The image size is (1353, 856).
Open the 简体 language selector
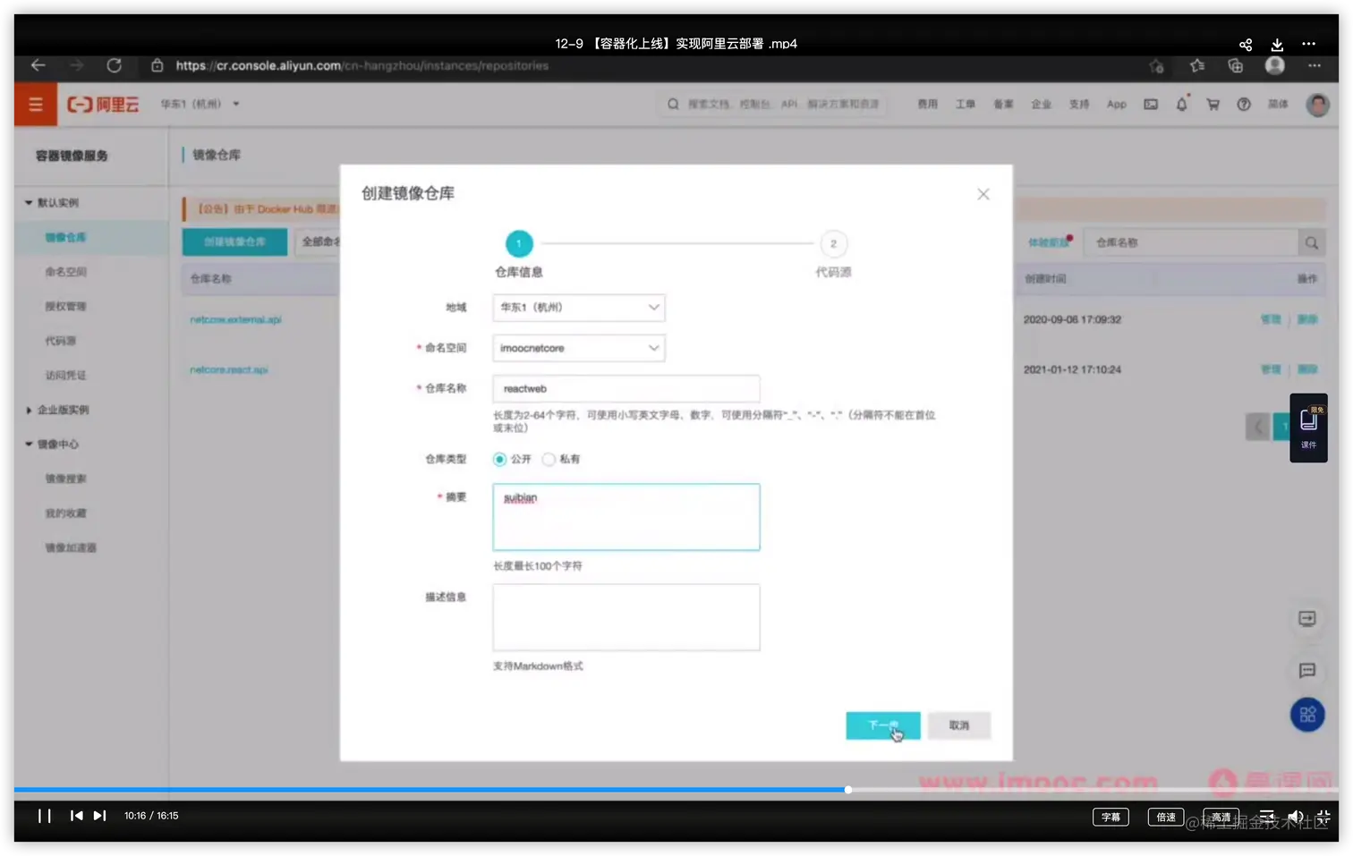coord(1278,105)
